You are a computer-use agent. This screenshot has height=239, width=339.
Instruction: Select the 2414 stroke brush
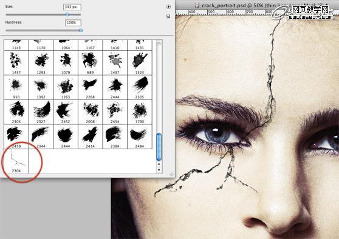tap(91, 136)
